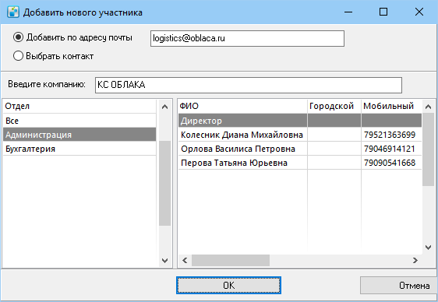
Task: Click mobile number 79046914121
Action: (390, 149)
